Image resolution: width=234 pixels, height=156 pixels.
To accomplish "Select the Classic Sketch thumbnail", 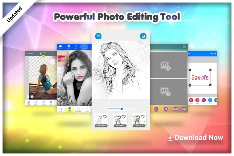I will (101, 120).
